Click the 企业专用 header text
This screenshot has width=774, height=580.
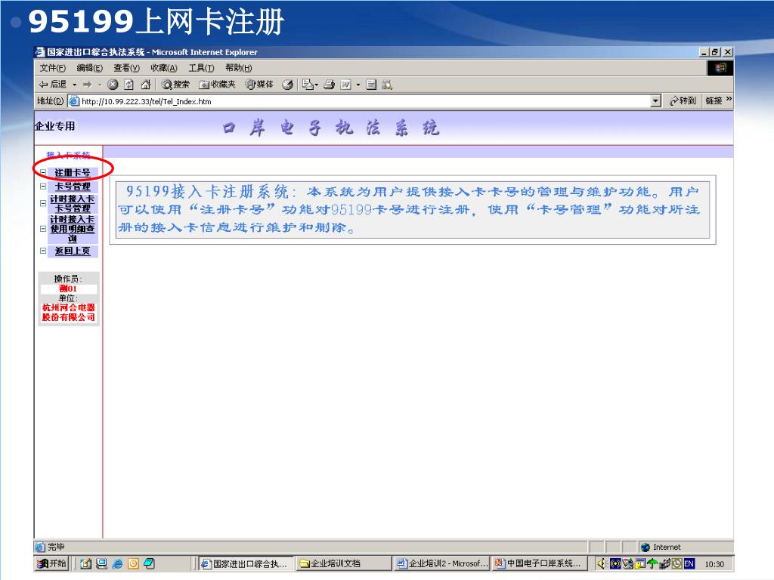coord(54,126)
